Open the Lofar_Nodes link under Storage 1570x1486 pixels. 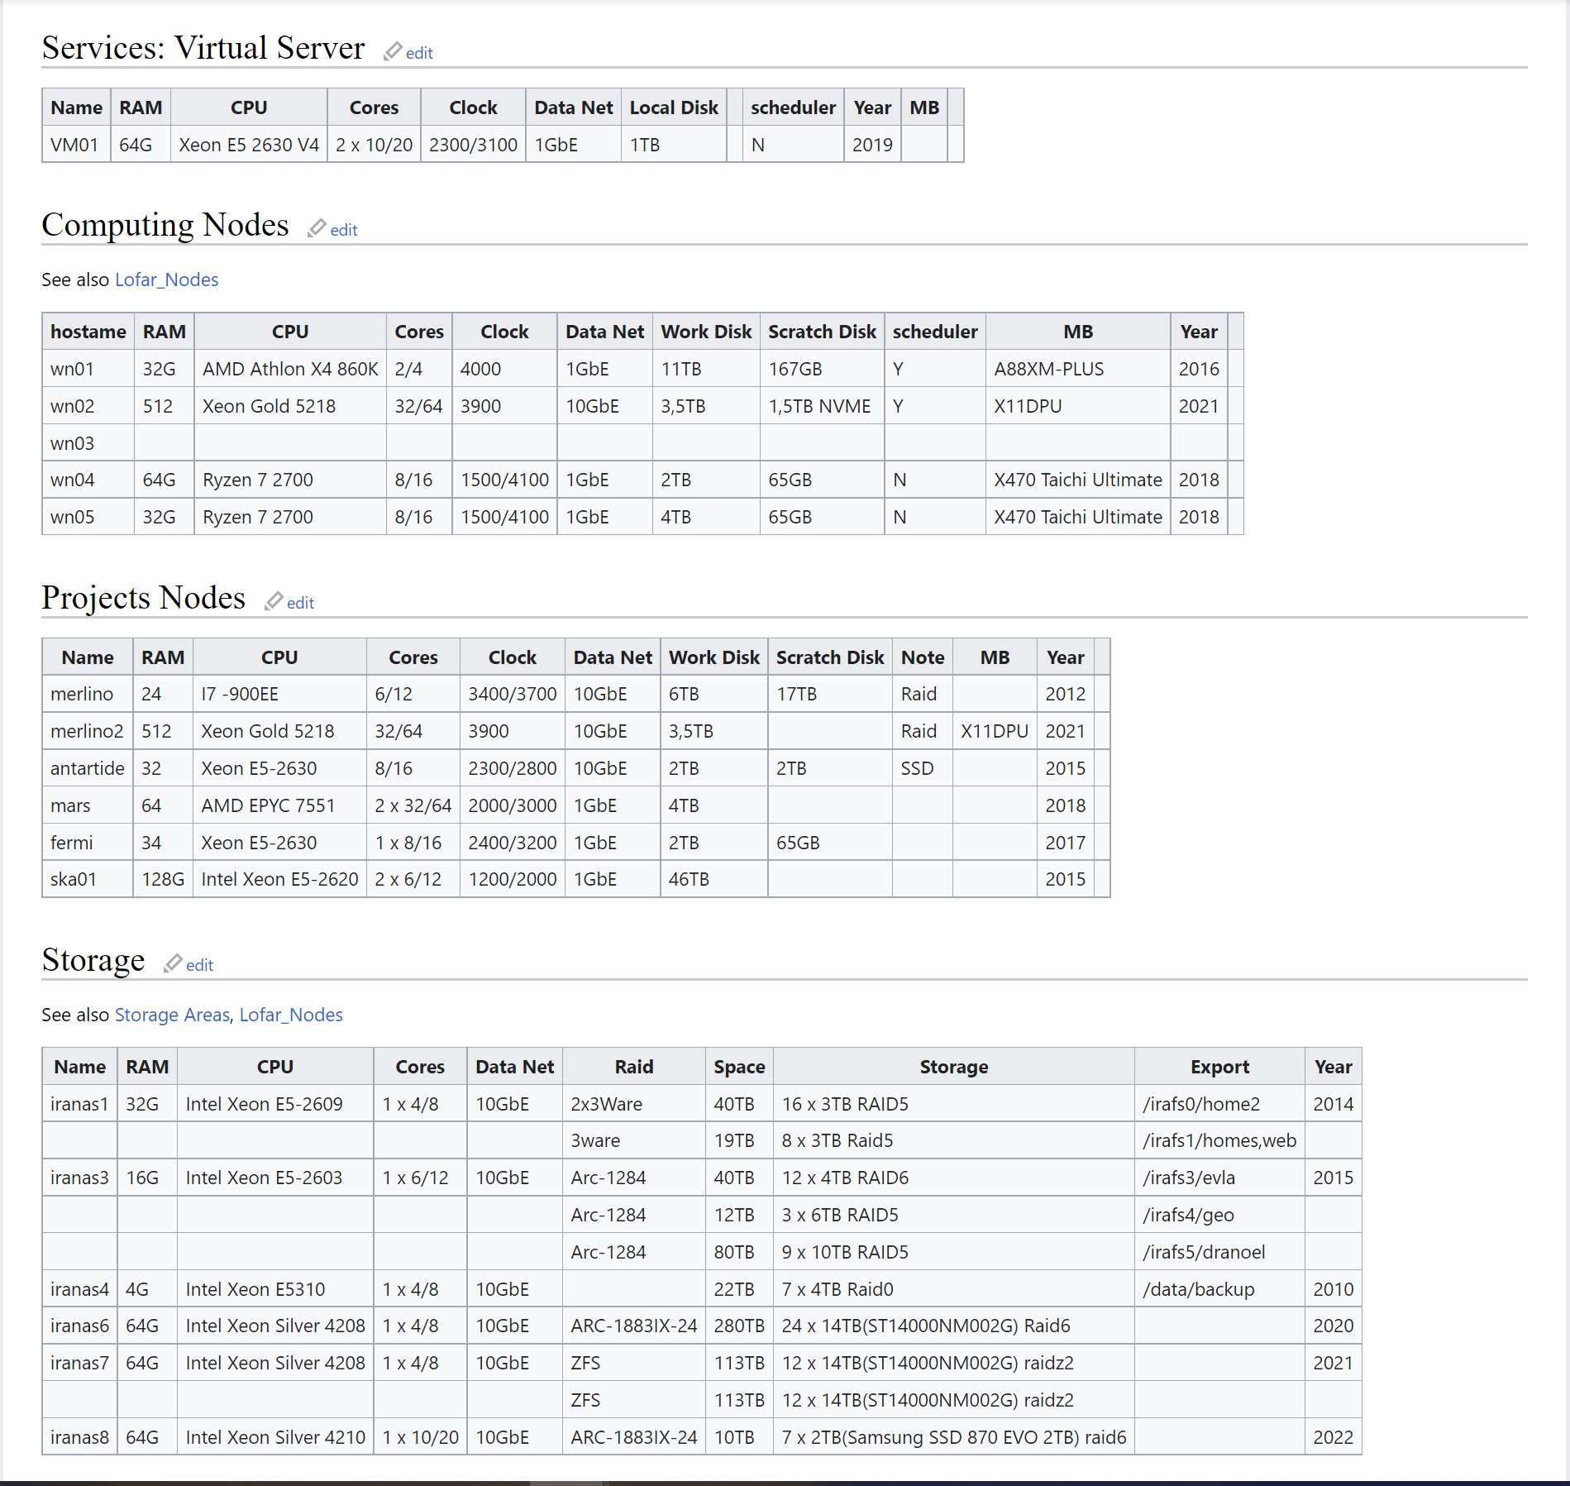tap(291, 1015)
